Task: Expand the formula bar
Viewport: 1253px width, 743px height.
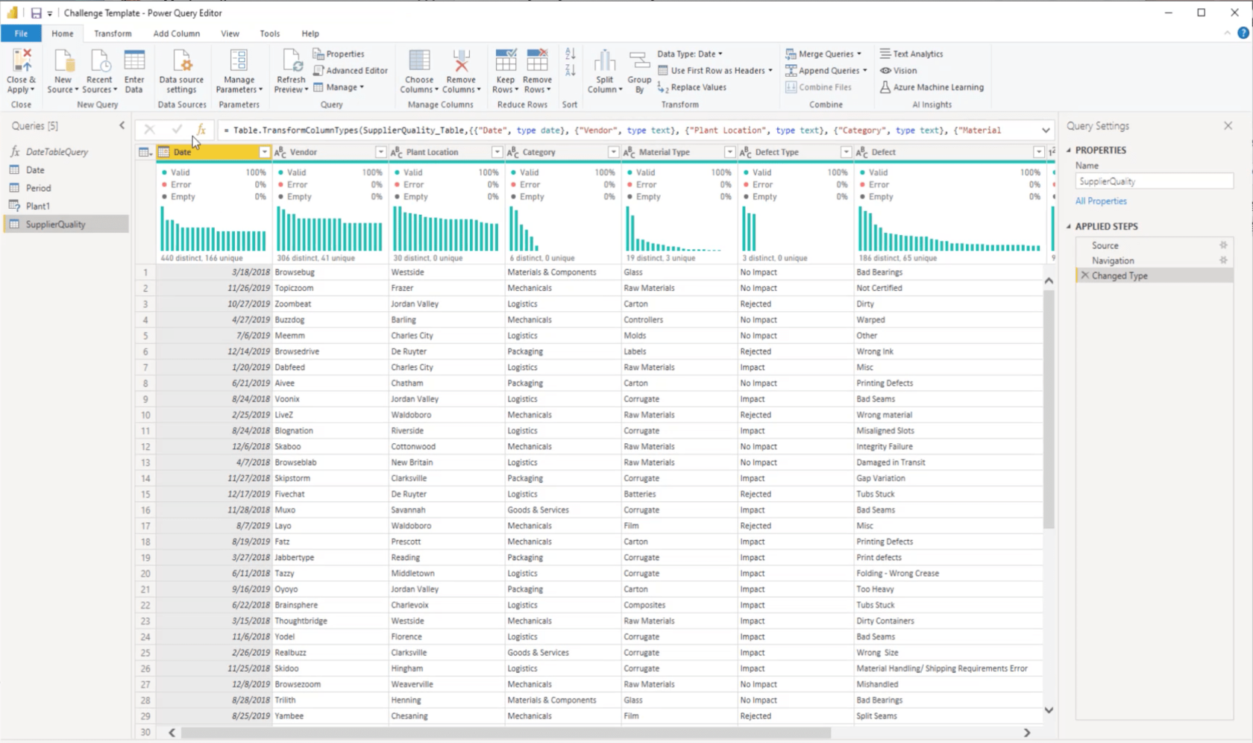Action: [x=1046, y=130]
